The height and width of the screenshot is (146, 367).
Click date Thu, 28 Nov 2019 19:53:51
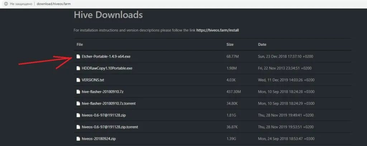coord(286,127)
